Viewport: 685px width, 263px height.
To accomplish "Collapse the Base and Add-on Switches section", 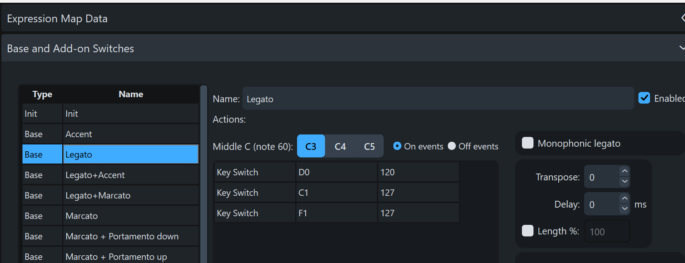I will (x=681, y=48).
